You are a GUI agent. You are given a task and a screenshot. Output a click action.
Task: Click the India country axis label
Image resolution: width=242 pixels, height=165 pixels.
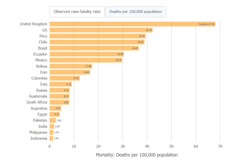pos(43,126)
